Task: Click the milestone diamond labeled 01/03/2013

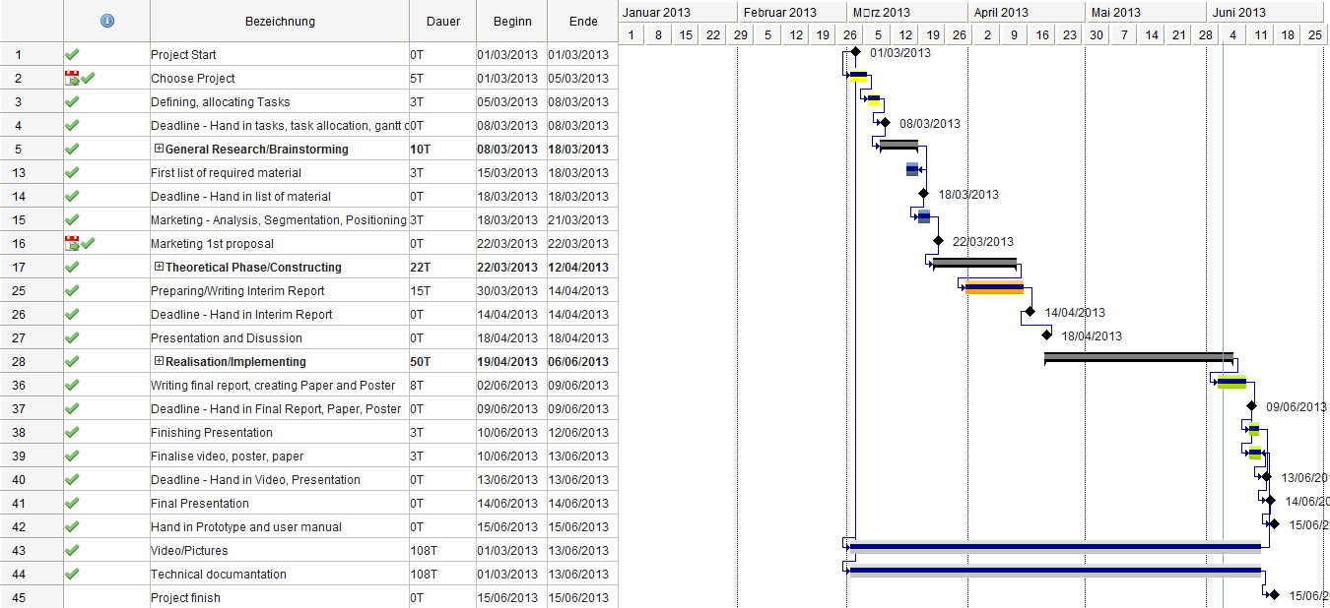Action: click(x=855, y=52)
